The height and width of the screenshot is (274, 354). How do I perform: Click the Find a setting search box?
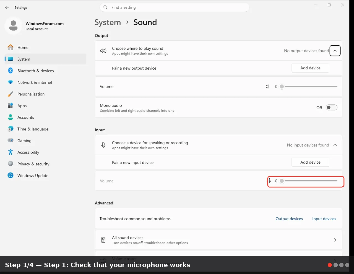(x=175, y=7)
